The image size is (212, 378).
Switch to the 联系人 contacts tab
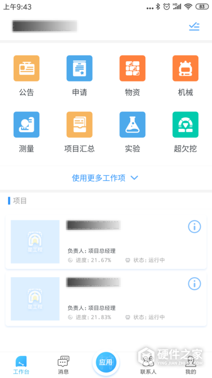[x=148, y=365]
